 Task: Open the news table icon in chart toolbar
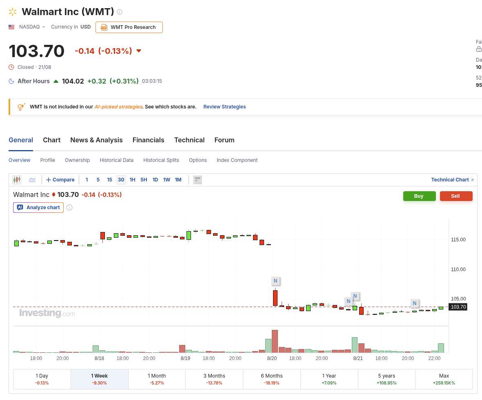(x=198, y=180)
